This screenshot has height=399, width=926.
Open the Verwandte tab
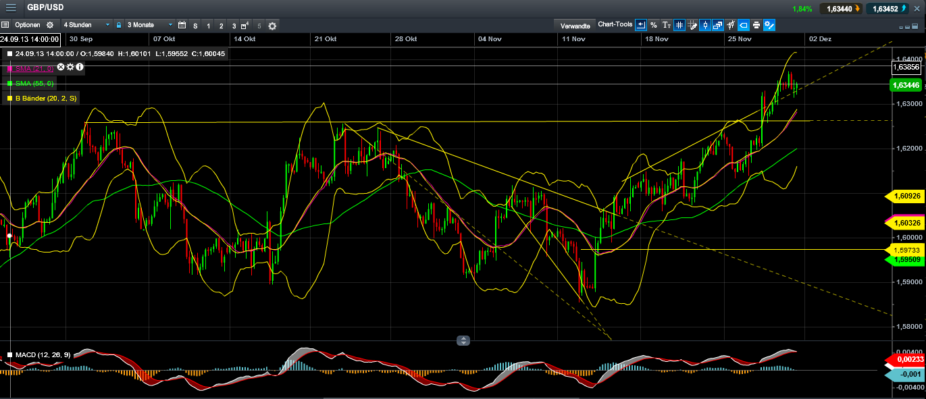coord(575,25)
